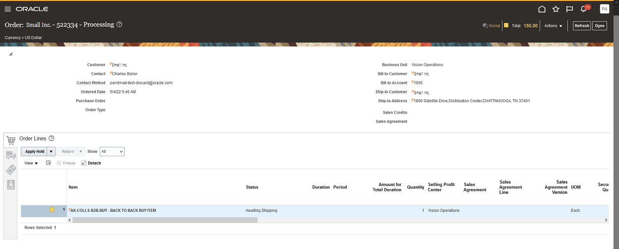The image size is (619, 249).
Task: Click the Quantity column header
Action: pyautogui.click(x=416, y=187)
